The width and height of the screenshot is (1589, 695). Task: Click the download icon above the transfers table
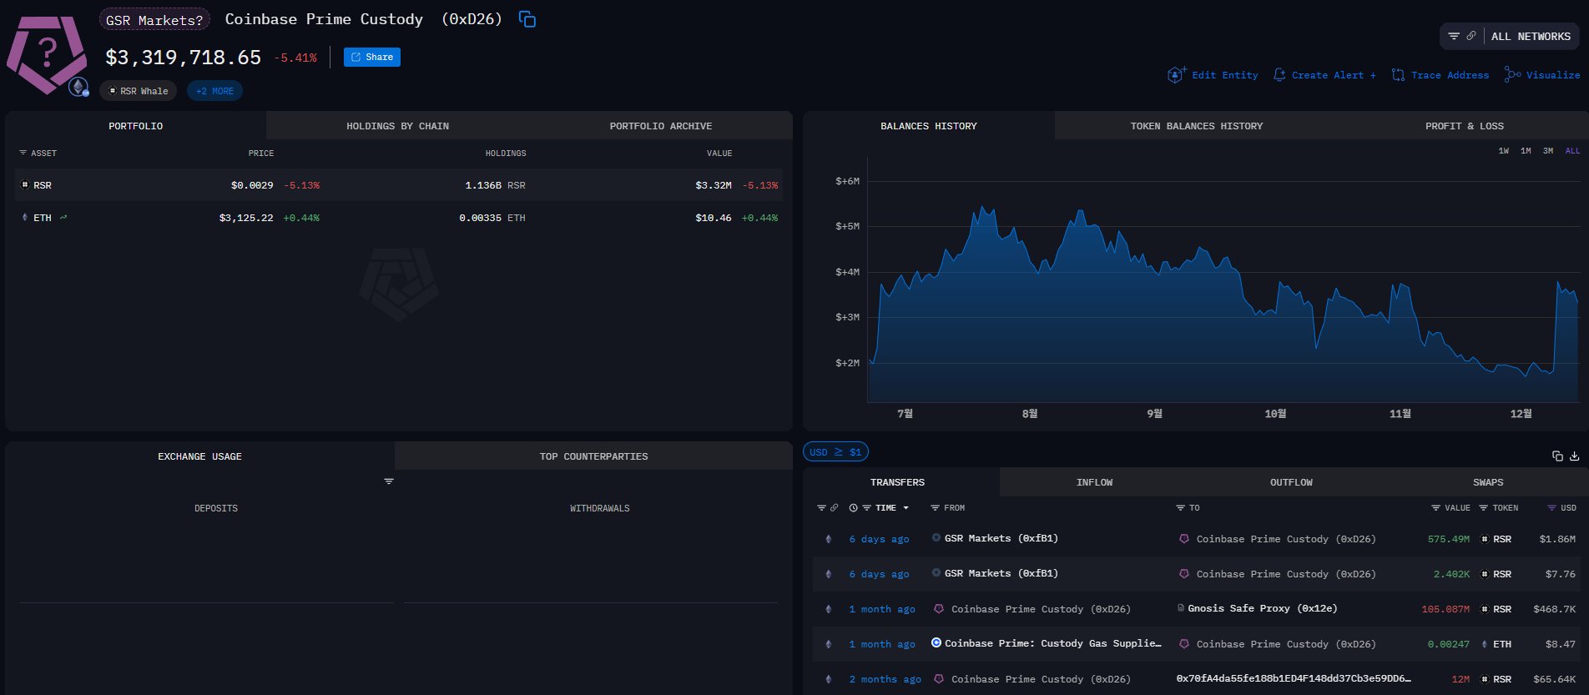point(1574,456)
